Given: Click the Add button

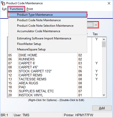Looking at the screenshot, I should click(102, 108).
